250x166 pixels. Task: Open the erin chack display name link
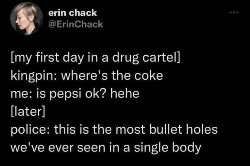[72, 13]
